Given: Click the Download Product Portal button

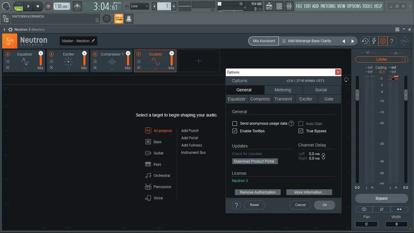Looking at the screenshot, I should [x=255, y=161].
